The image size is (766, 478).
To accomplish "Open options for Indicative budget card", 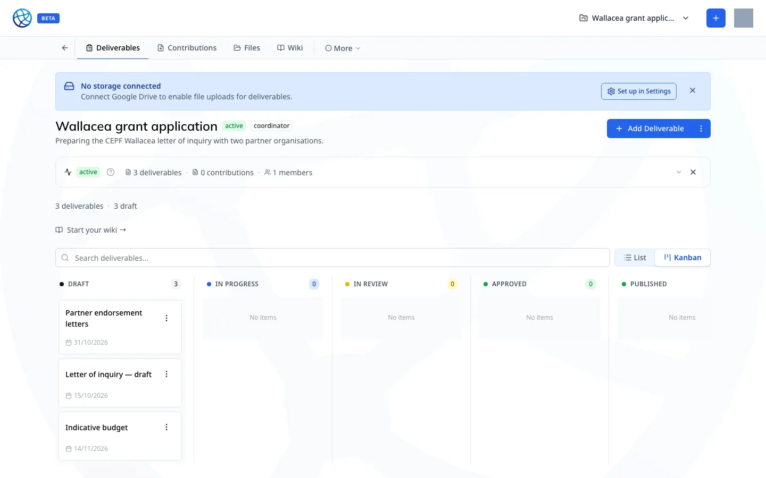I will coord(166,427).
